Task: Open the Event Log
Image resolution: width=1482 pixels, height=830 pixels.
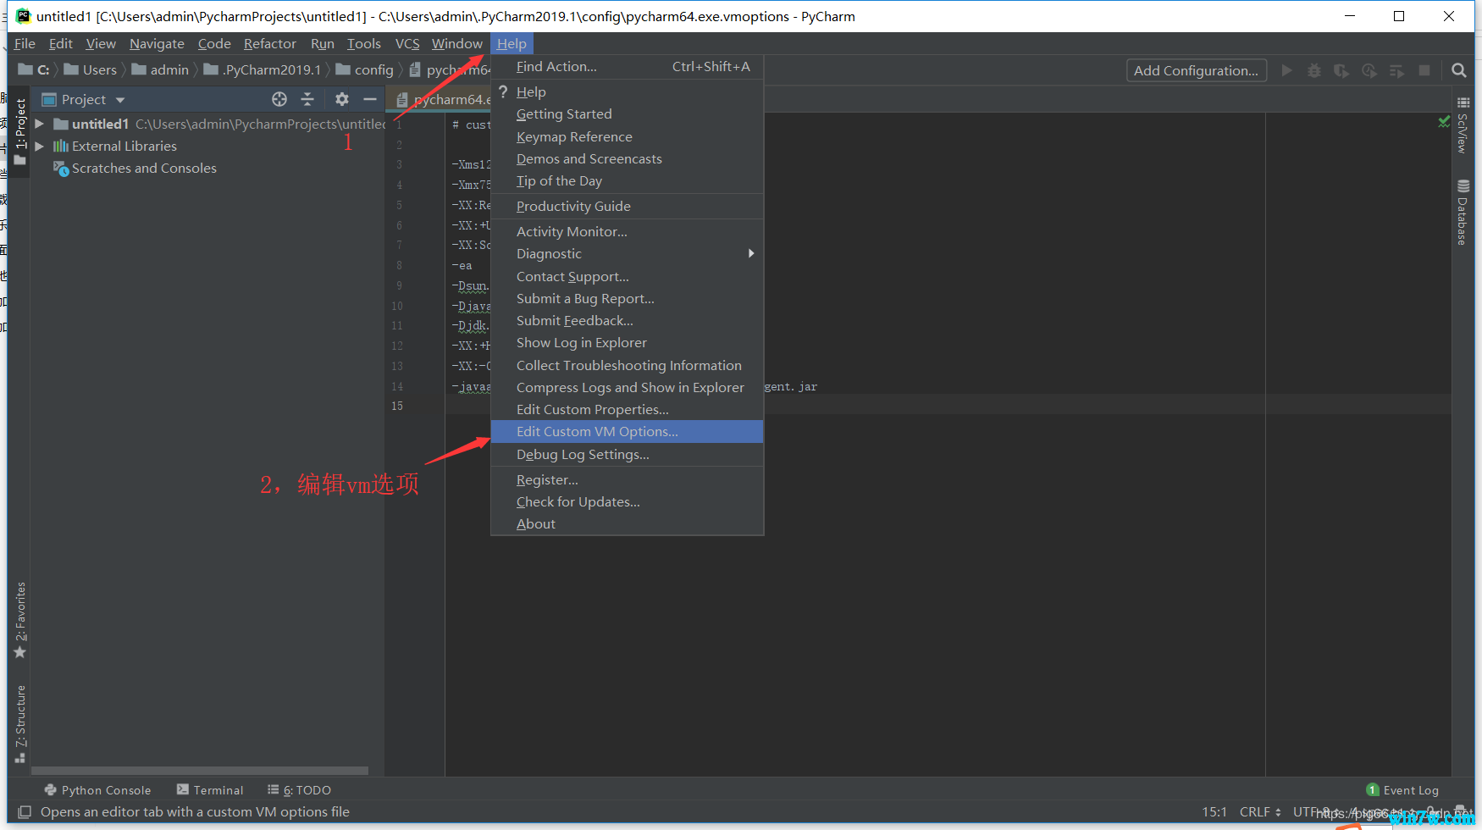Action: pyautogui.click(x=1402, y=789)
